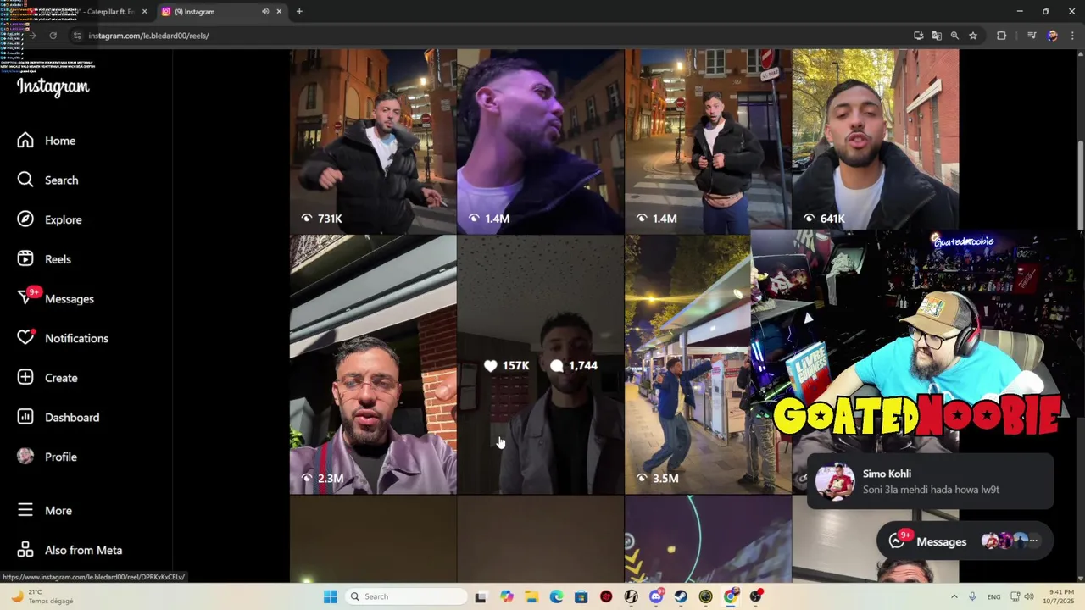The height and width of the screenshot is (610, 1085).
Task: Open Discord from taskbar
Action: pos(656,596)
